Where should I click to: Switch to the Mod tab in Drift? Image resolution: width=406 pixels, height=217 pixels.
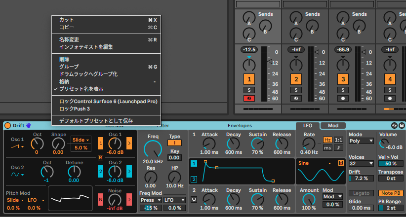333,126
